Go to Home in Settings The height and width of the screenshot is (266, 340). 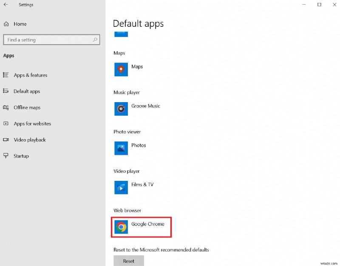[x=20, y=24]
